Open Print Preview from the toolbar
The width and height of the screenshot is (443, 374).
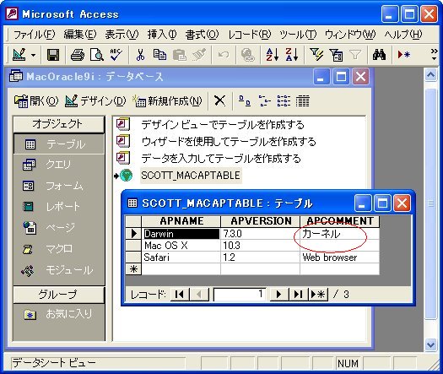tap(97, 55)
